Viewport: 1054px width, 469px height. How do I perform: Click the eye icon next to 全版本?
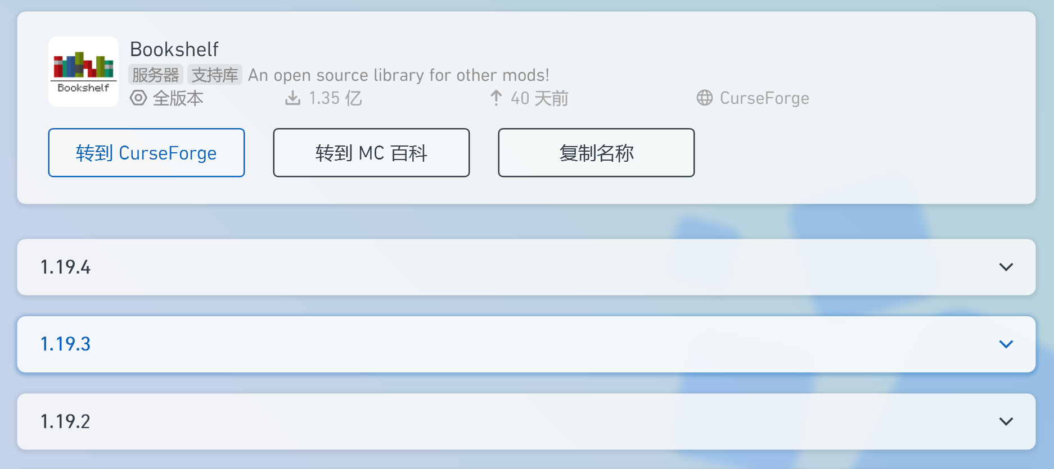pyautogui.click(x=138, y=98)
